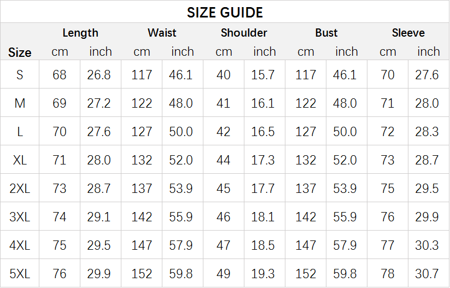Select the Sleeve column header
The height and width of the screenshot is (288, 450).
(408, 33)
